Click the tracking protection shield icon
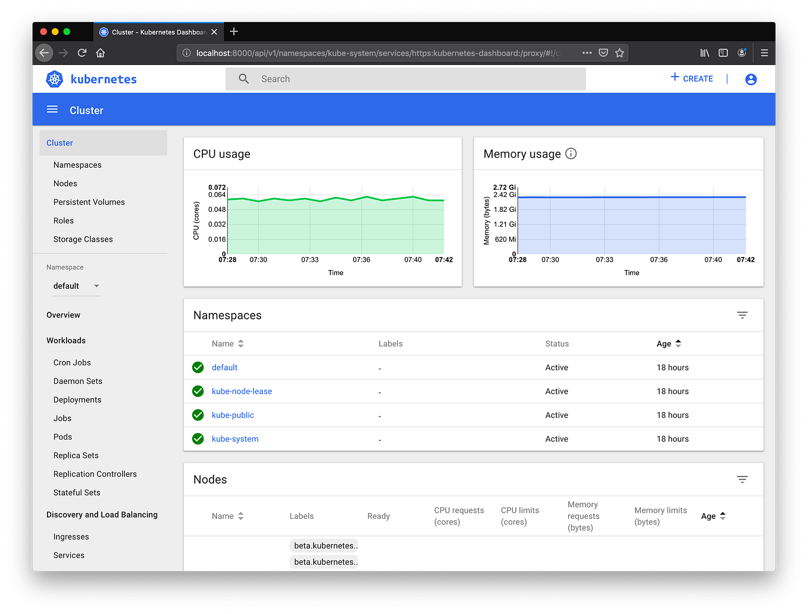This screenshot has width=808, height=614. pyautogui.click(x=603, y=52)
